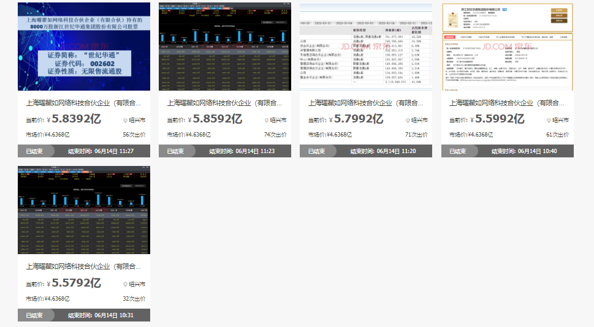Click the title link of the 5.7992亿 listing
The image size is (594, 327).
tap(365, 103)
